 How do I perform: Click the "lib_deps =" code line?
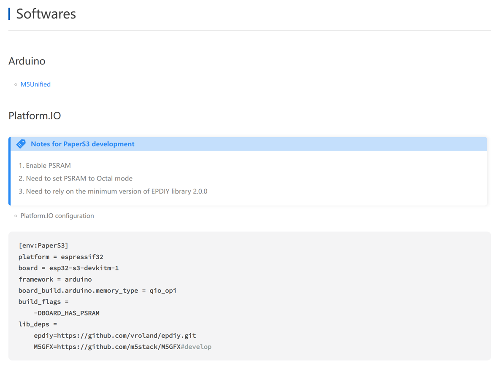pyautogui.click(x=38, y=324)
